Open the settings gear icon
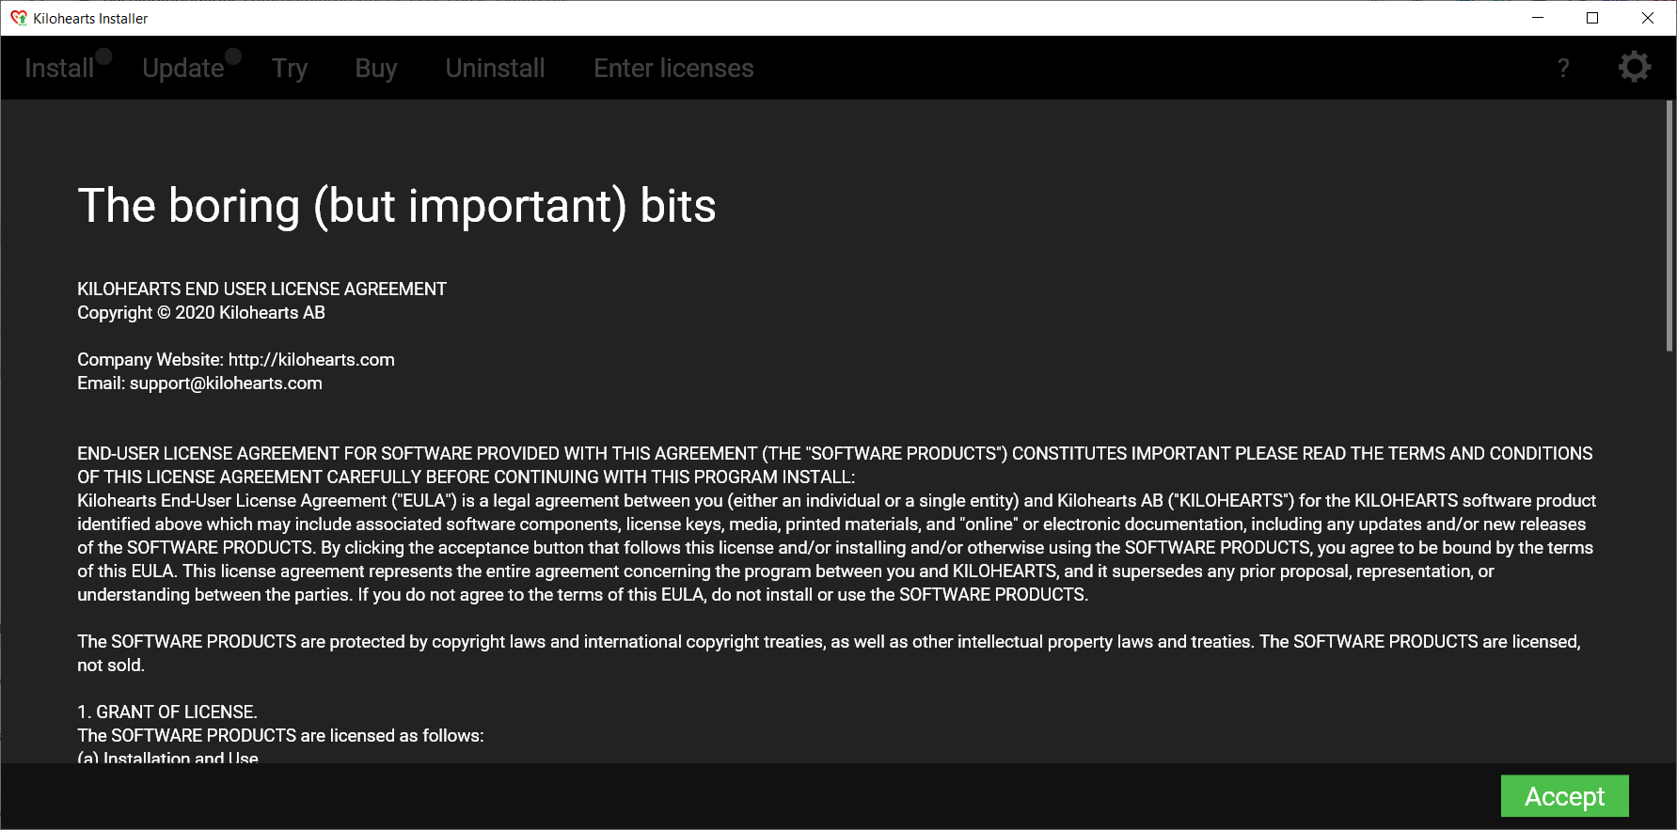The height and width of the screenshot is (830, 1677). tap(1634, 67)
